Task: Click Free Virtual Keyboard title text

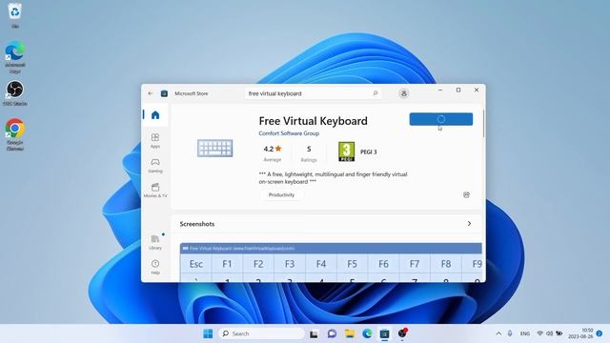Action: pos(314,121)
